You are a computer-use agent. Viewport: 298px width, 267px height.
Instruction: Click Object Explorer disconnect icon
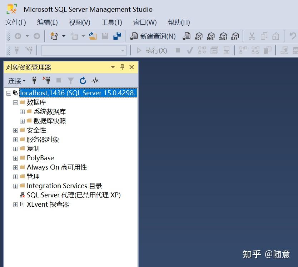46,80
